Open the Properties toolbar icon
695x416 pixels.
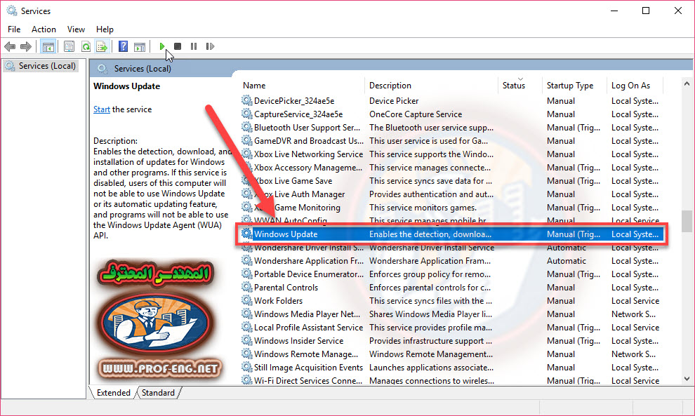tap(69, 46)
